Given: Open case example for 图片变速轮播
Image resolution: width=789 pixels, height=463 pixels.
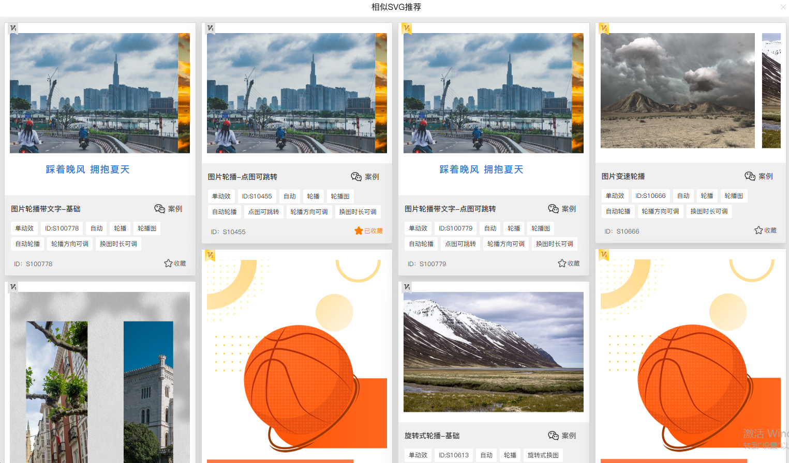Looking at the screenshot, I should [759, 176].
